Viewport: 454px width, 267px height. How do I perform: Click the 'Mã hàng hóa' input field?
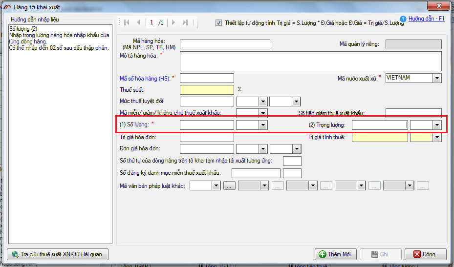click(x=225, y=44)
